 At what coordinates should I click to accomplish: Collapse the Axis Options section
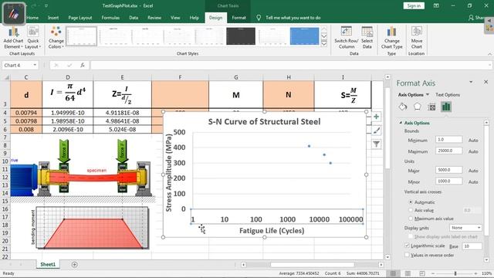tap(401, 123)
